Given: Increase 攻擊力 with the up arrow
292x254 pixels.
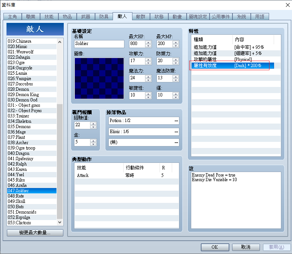Looking at the screenshot, I should pyautogui.click(x=148, y=59).
